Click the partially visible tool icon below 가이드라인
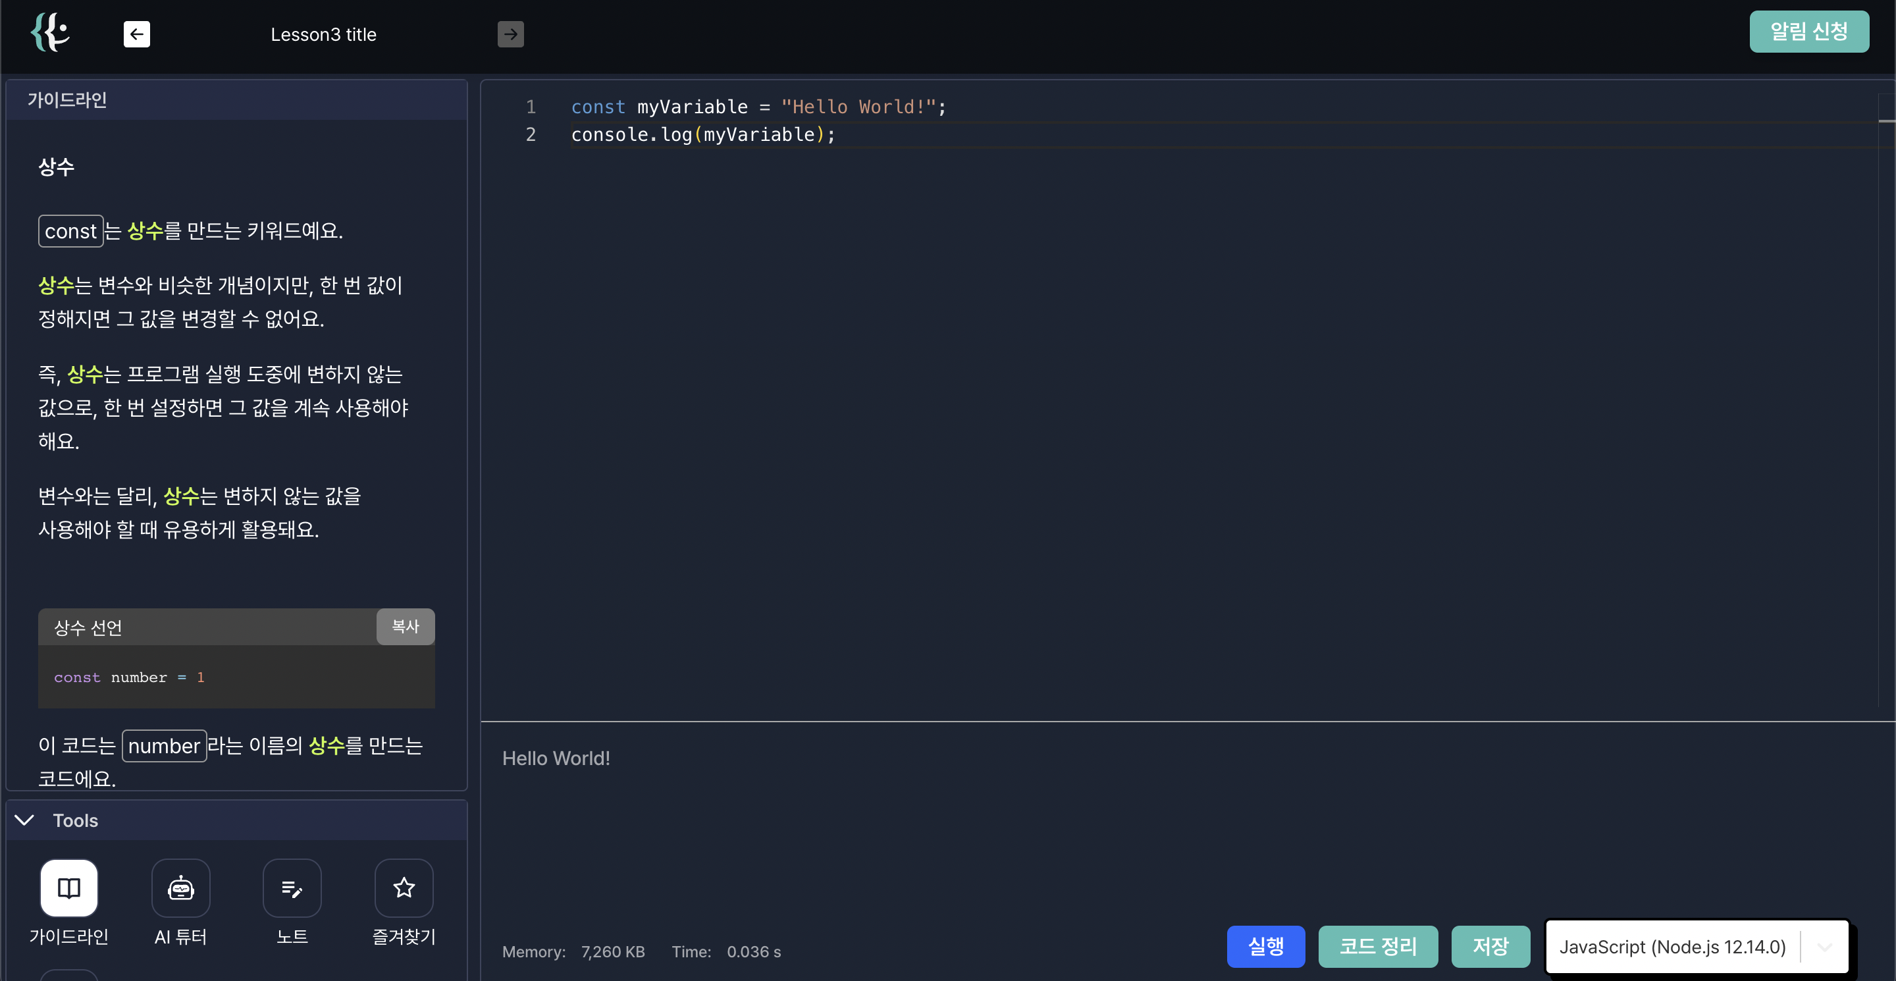 pos(69,975)
